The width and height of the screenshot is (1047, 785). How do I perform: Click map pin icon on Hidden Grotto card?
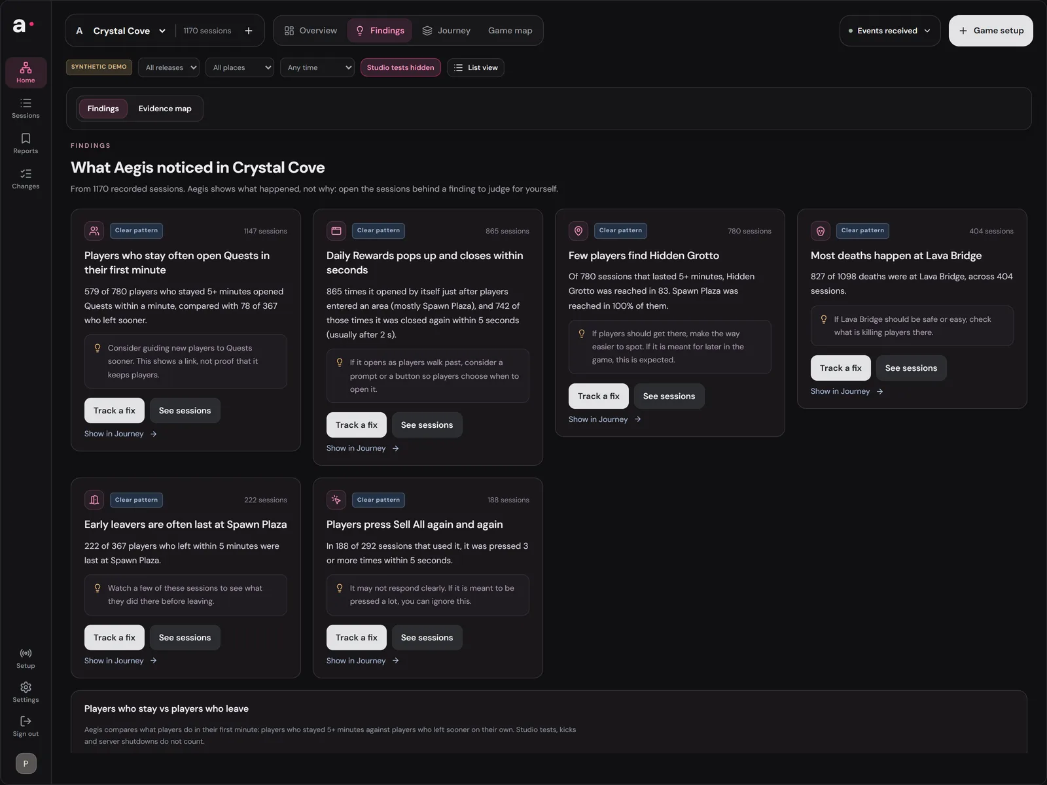tap(578, 231)
